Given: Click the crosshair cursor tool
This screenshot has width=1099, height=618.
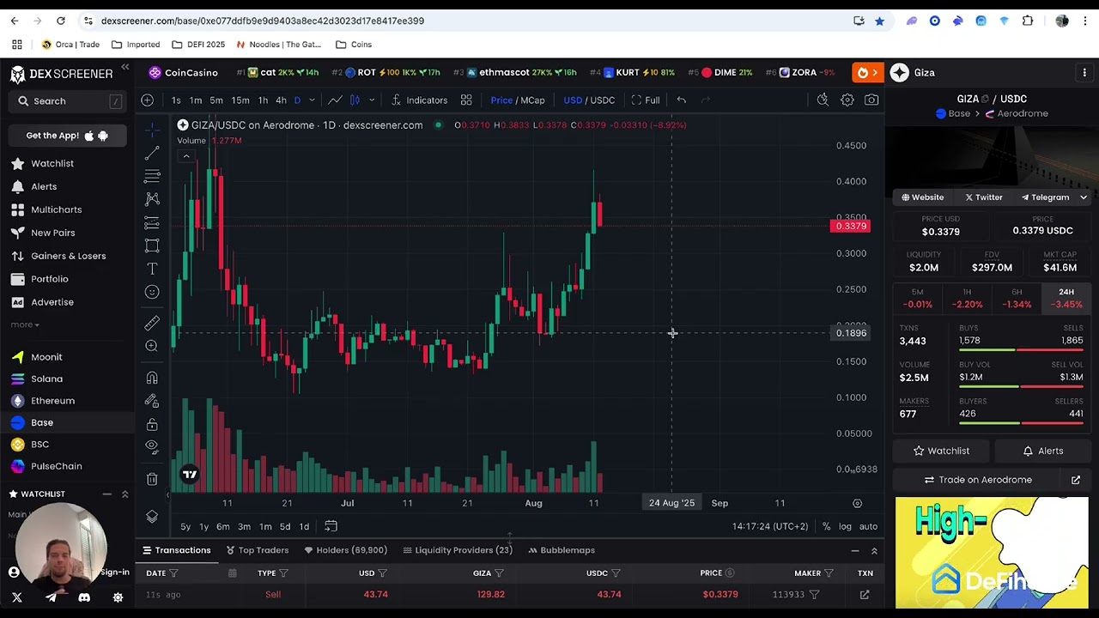Looking at the screenshot, I should (x=152, y=130).
